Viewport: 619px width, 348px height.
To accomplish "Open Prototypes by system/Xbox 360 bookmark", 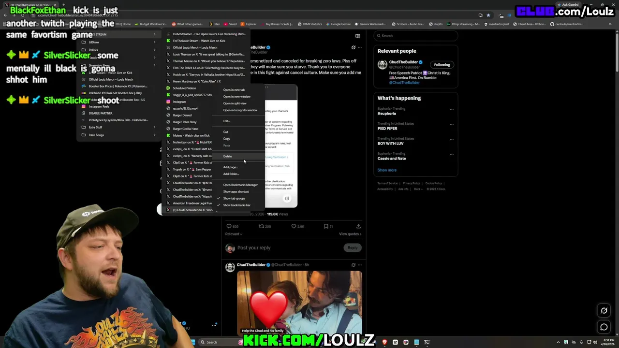I will click(118, 120).
